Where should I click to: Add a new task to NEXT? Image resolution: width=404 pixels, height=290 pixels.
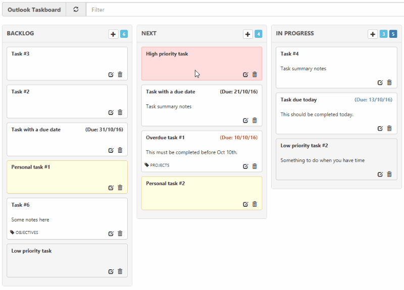click(x=247, y=34)
